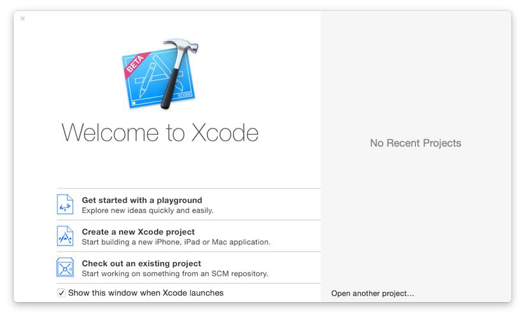Screen dimensions: 525x318
Task: Choose "Create a new Xcode project" title
Action: tap(138, 232)
